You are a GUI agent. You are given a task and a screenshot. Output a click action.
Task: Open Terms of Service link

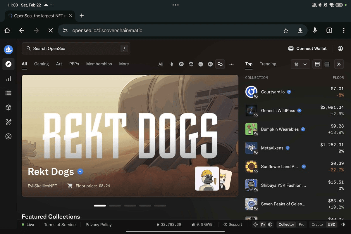[x=60, y=225]
